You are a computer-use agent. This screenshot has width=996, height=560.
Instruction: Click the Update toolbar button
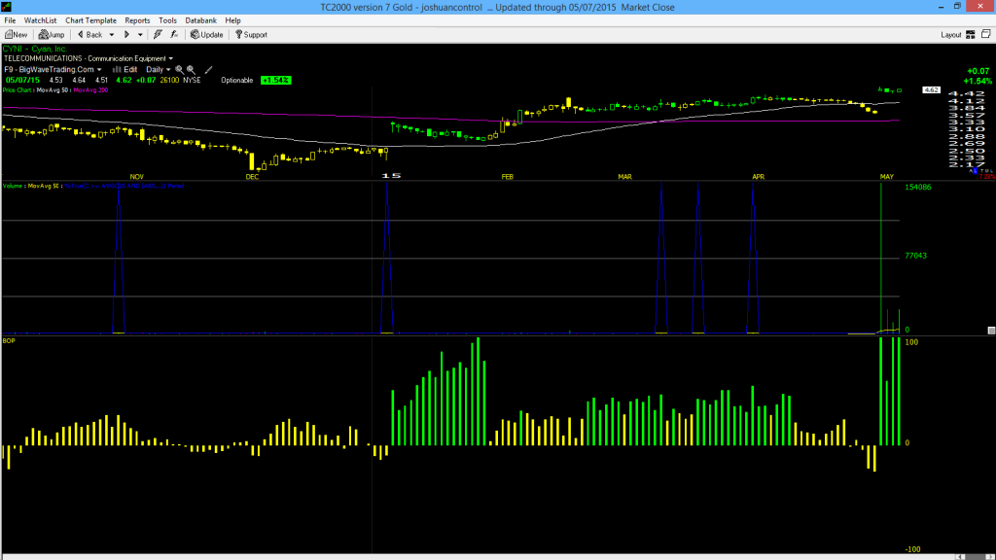click(x=207, y=35)
